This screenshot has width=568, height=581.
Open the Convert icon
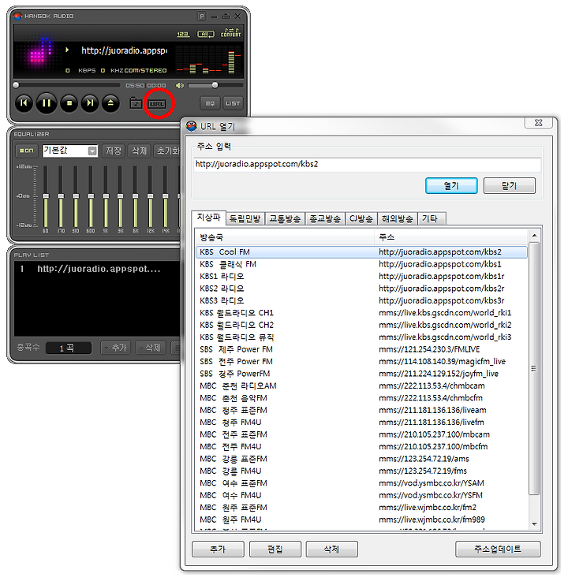pos(230,32)
